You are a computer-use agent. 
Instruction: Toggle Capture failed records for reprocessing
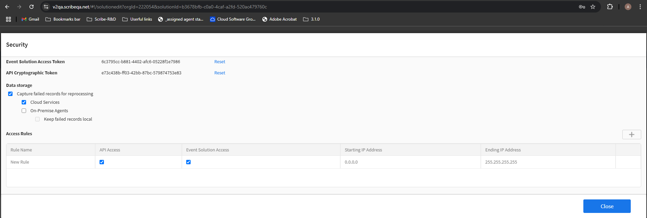[10, 94]
